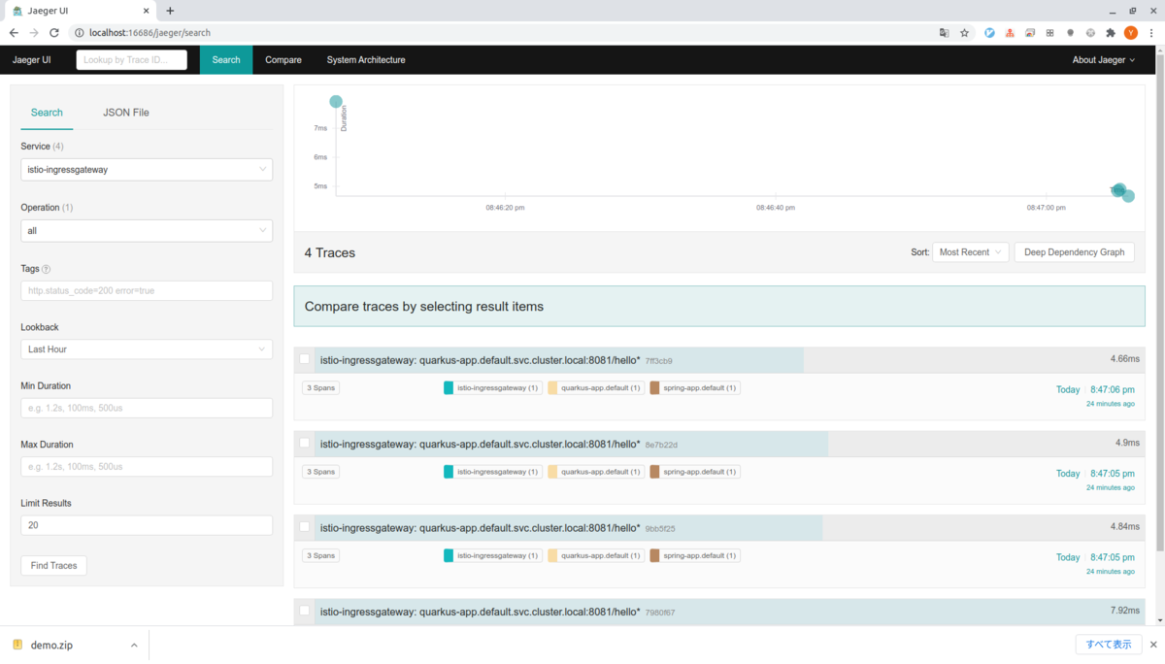This screenshot has width=1165, height=664.
Task: Click the Find Traces button
Action: pos(53,565)
